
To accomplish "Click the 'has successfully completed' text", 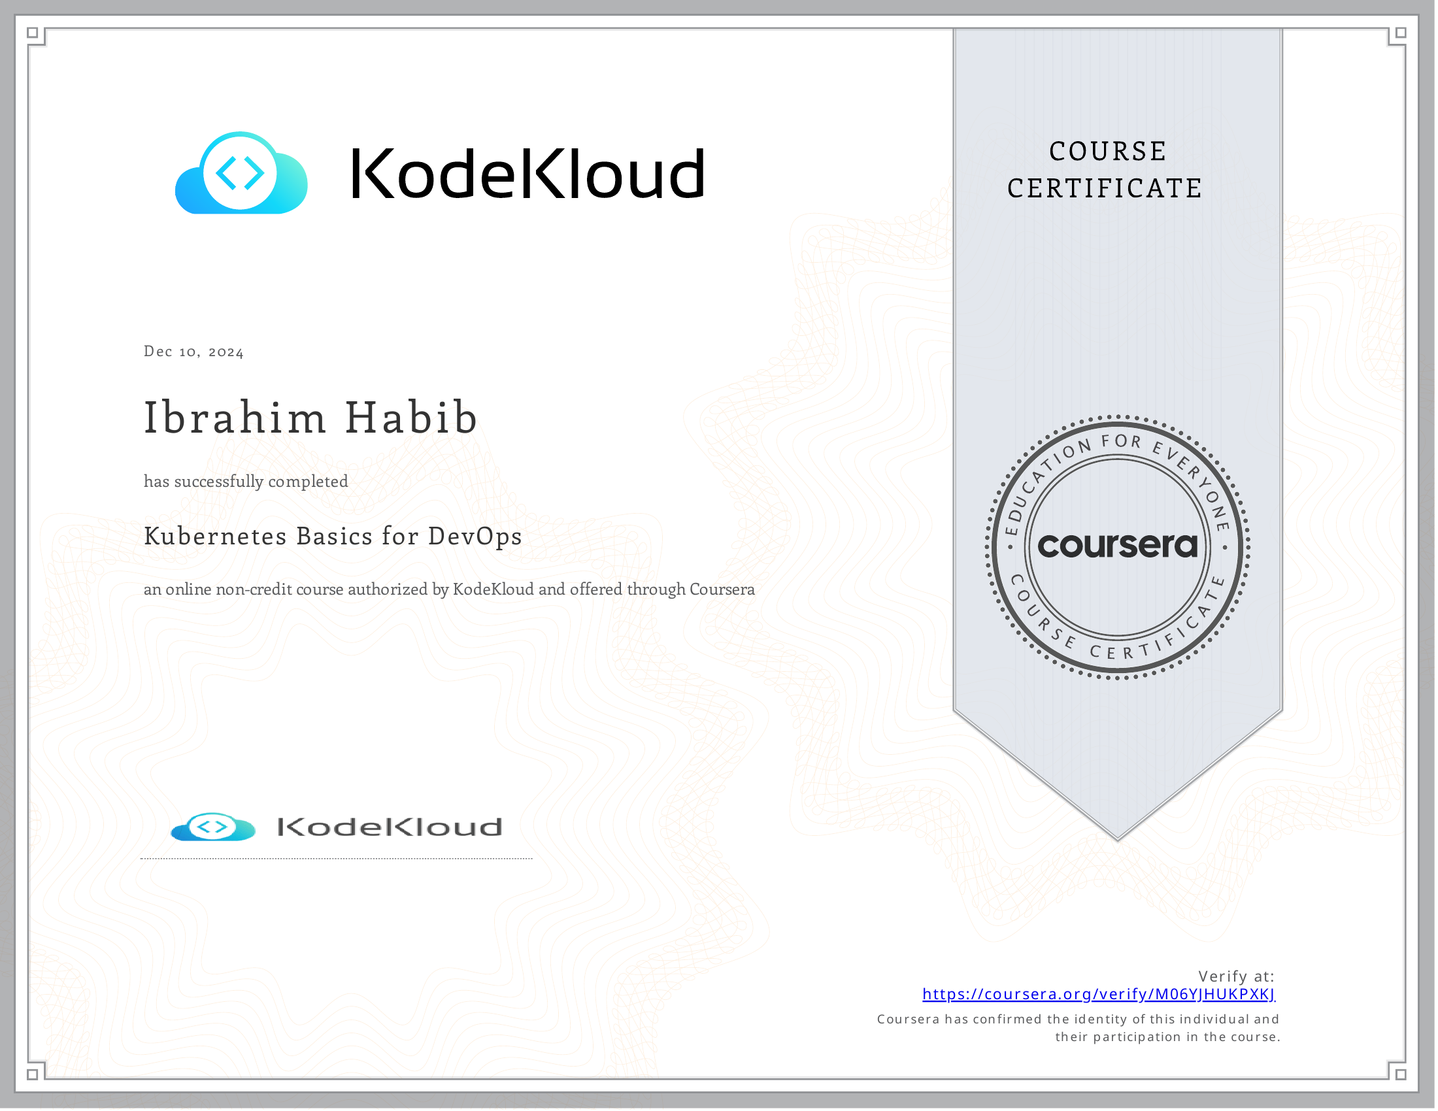I will (246, 482).
